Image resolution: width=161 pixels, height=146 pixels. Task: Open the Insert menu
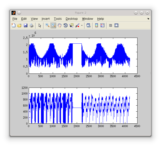[45, 19]
